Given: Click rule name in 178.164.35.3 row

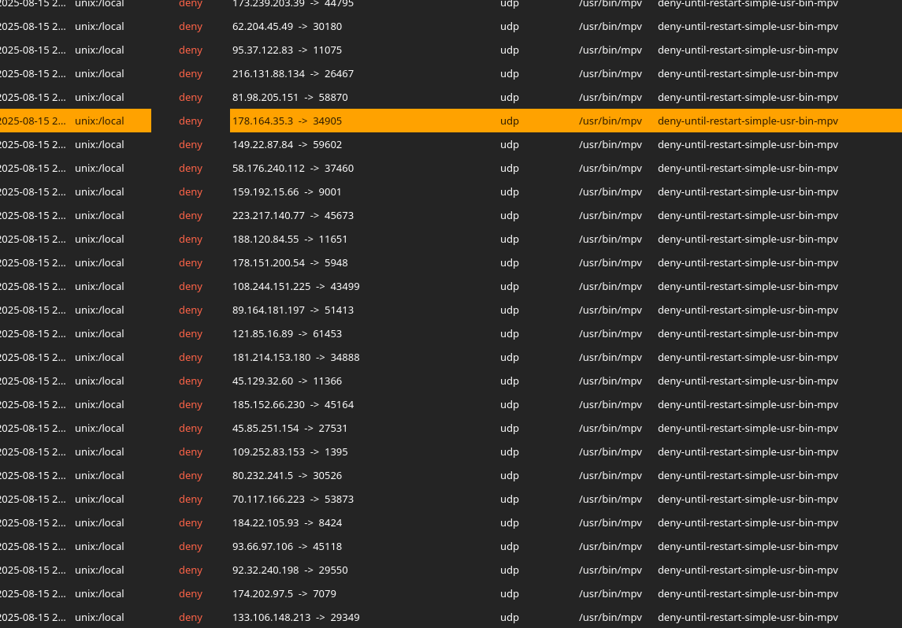Looking at the screenshot, I should [x=748, y=121].
